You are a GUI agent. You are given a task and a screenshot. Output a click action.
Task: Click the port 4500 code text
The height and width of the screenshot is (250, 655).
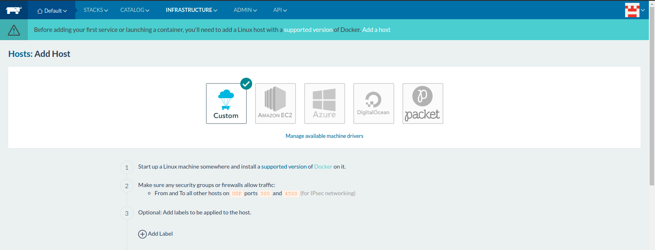(291, 194)
